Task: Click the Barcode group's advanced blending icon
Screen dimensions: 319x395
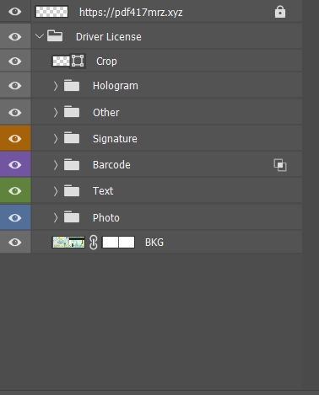Action: pos(280,165)
